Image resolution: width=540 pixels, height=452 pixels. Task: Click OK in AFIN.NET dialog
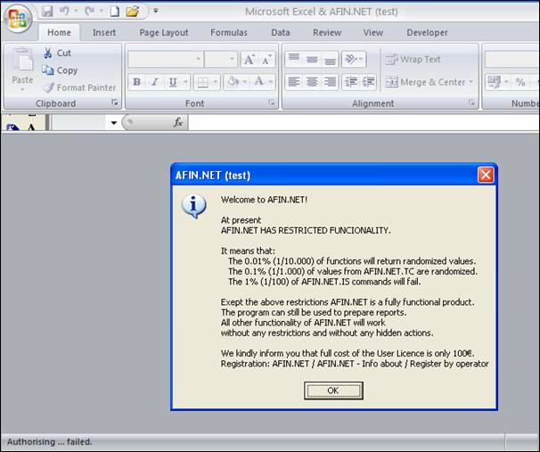(x=333, y=390)
